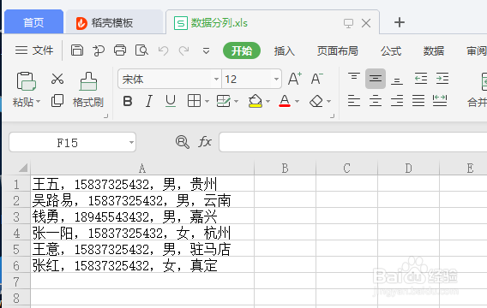Select cell with 吴路易，15837325432，男，云南

pos(142,200)
